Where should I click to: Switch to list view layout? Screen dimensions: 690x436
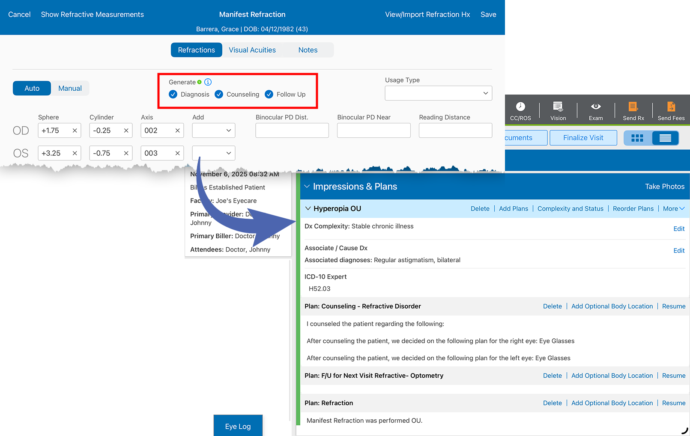[x=665, y=138]
